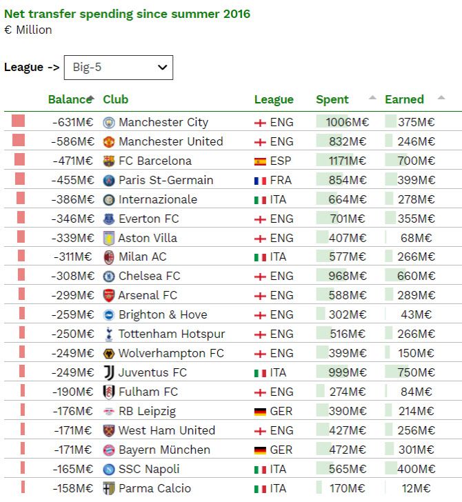The width and height of the screenshot is (462, 502).
Task: Click the Bayern München club crest
Action: (x=109, y=450)
